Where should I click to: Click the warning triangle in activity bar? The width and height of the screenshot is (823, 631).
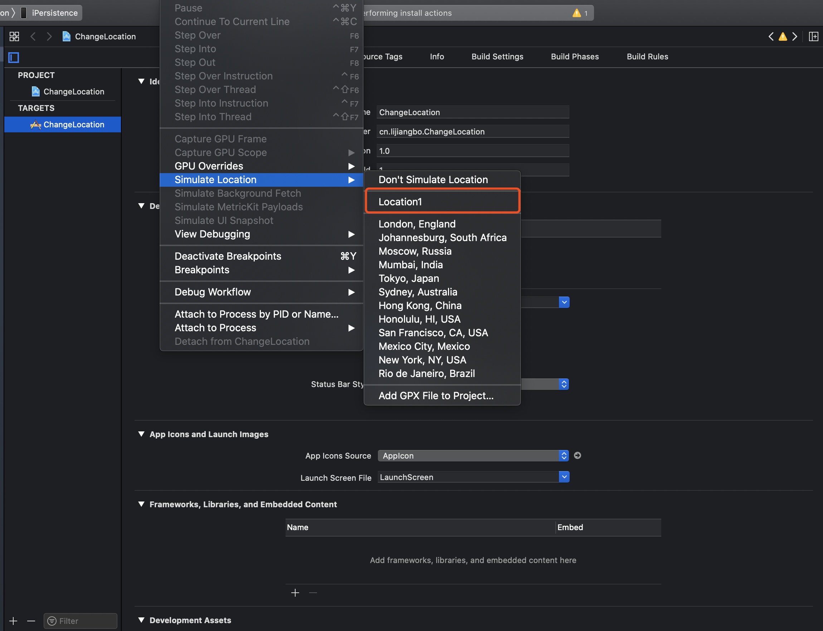576,13
